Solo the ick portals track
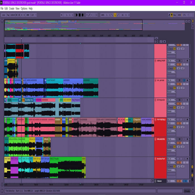195x195 pixels. point(184,80)
